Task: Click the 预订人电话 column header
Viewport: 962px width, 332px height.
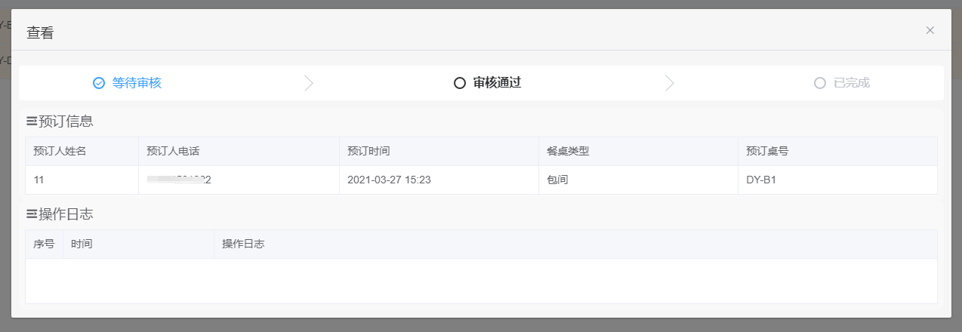Action: tap(239, 151)
